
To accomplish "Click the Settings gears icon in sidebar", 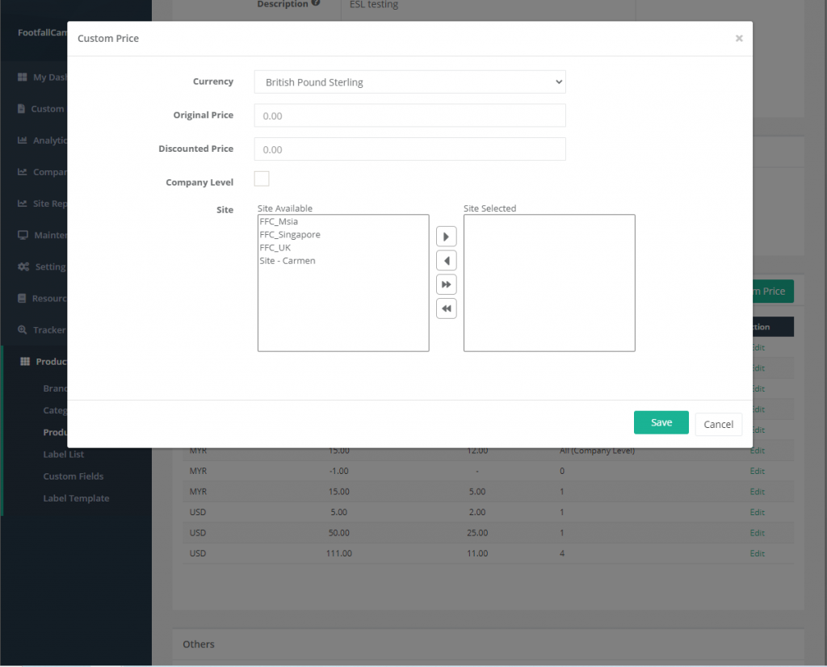I will [x=23, y=267].
